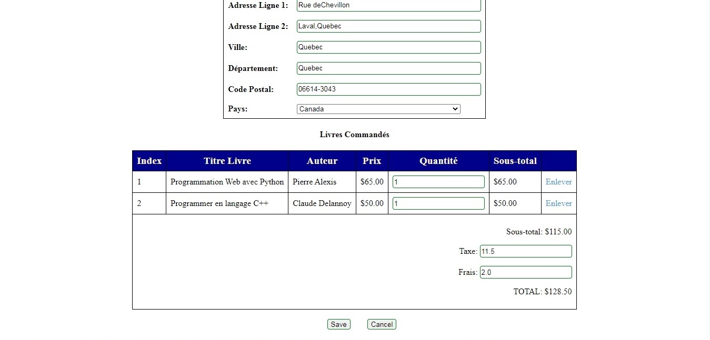Click the Quantité column header

[438, 161]
